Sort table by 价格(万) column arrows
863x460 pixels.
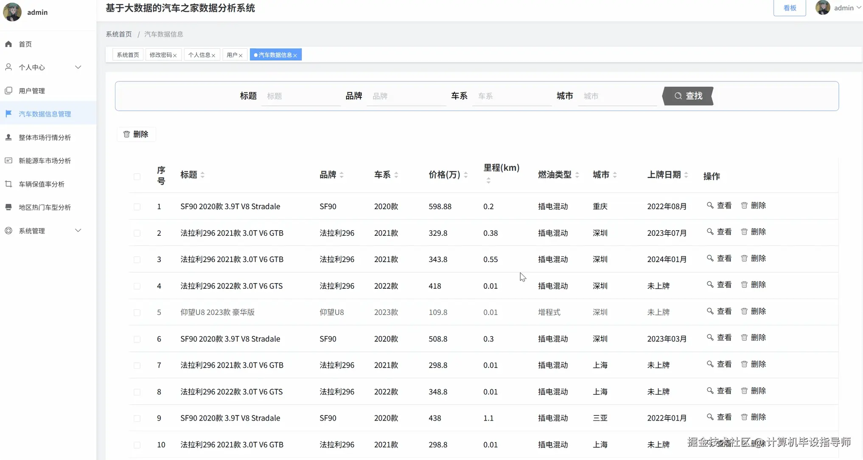click(x=466, y=174)
